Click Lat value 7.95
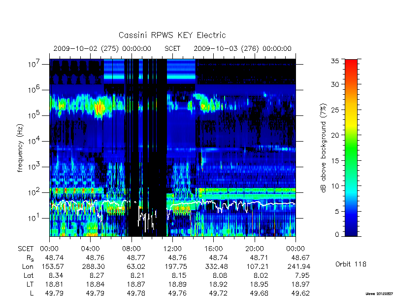Screen dimensions: 394x296 point(302,275)
